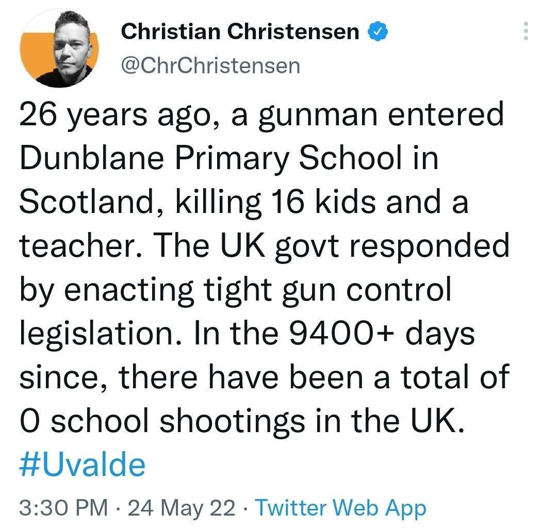Click the blue verified badge next to the name
This screenshot has height=529, width=557.
pyautogui.click(x=378, y=31)
